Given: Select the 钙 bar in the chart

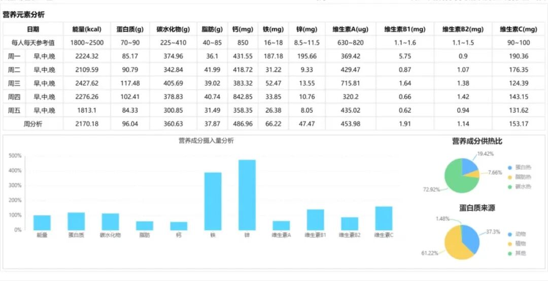Looking at the screenshot, I should click(x=179, y=226).
